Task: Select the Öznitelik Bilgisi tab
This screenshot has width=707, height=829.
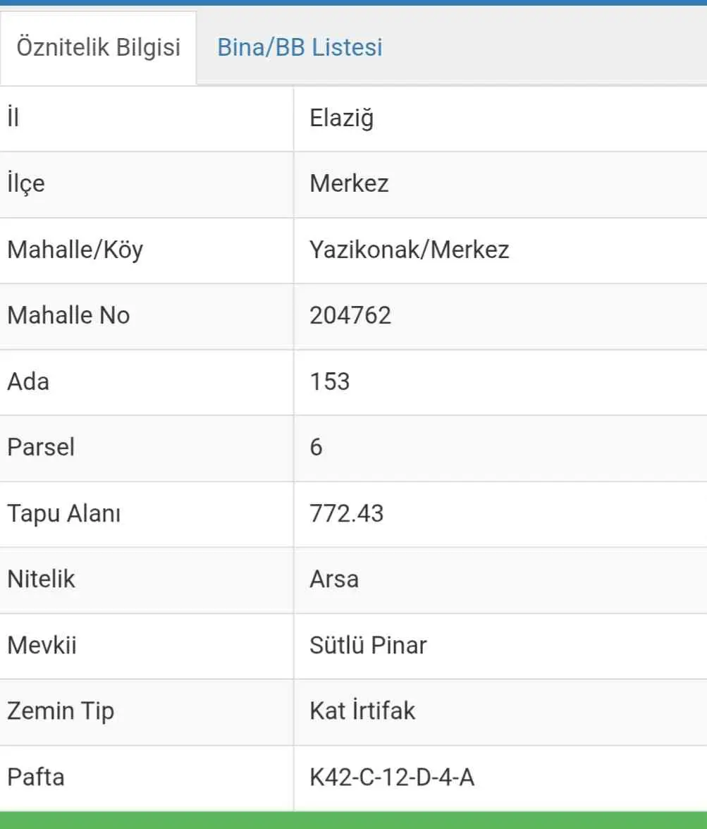Action: tap(99, 47)
